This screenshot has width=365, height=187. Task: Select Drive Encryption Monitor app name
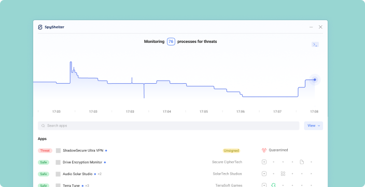(82, 162)
